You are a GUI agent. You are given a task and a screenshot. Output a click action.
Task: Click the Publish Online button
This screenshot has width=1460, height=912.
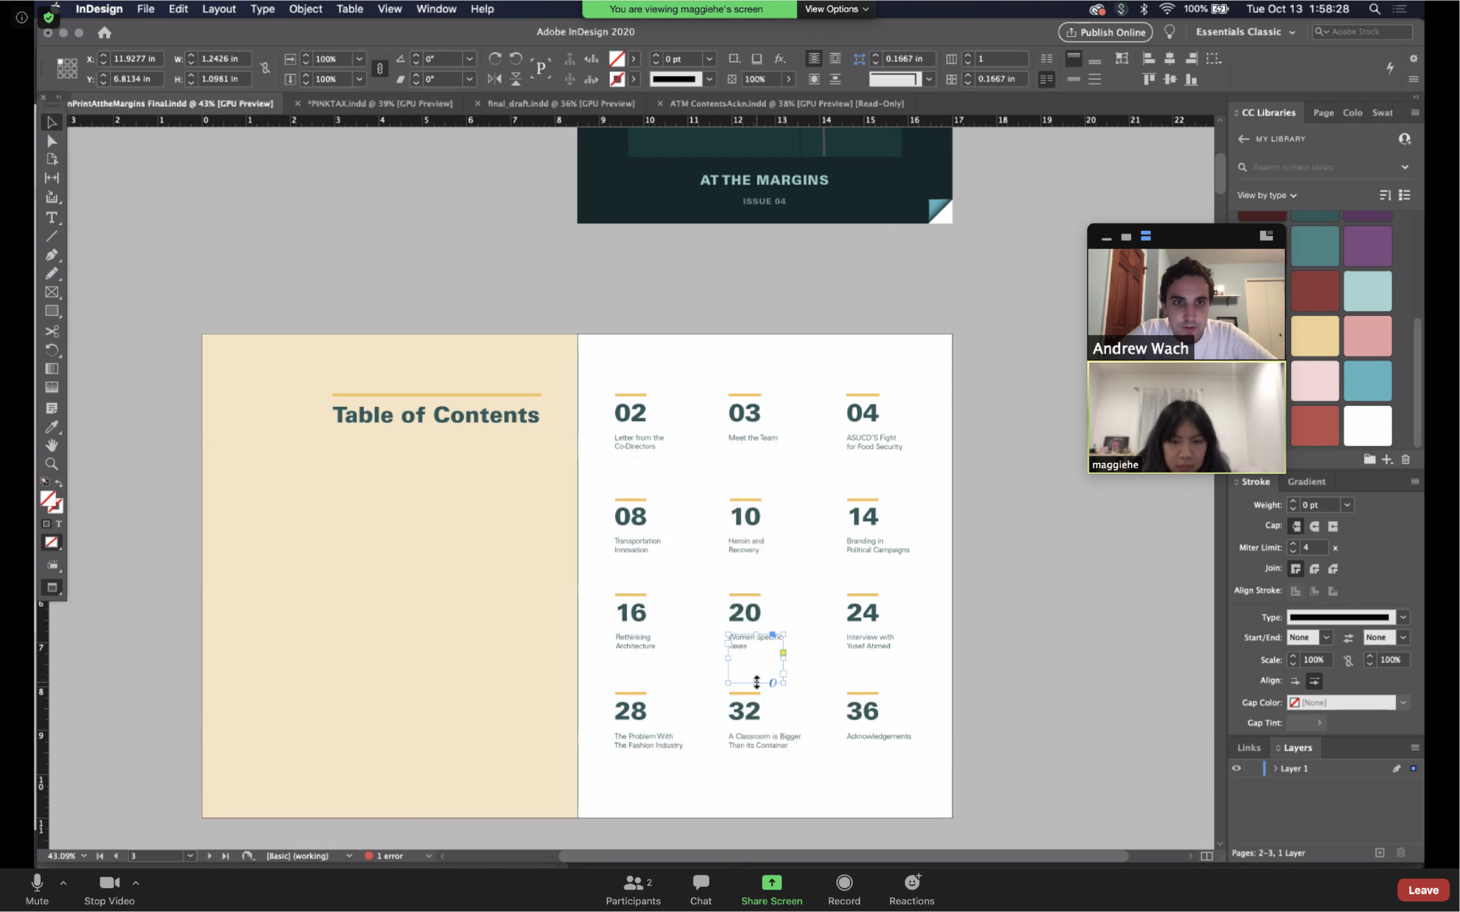[x=1105, y=32]
